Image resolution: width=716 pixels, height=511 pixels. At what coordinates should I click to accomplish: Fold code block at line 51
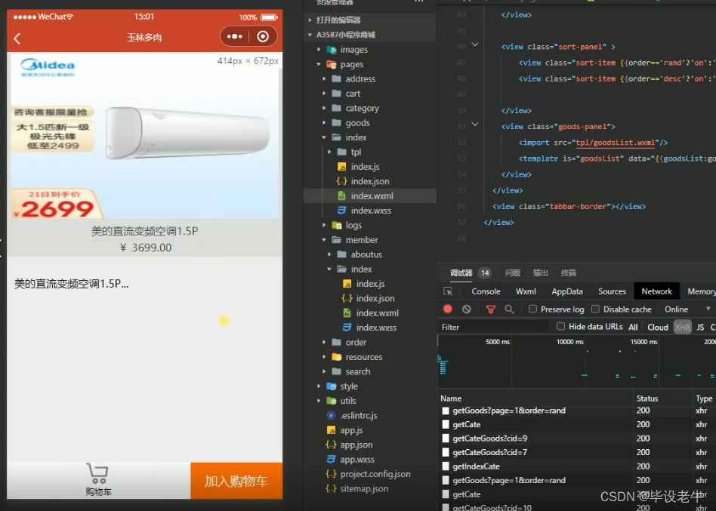[x=475, y=124]
